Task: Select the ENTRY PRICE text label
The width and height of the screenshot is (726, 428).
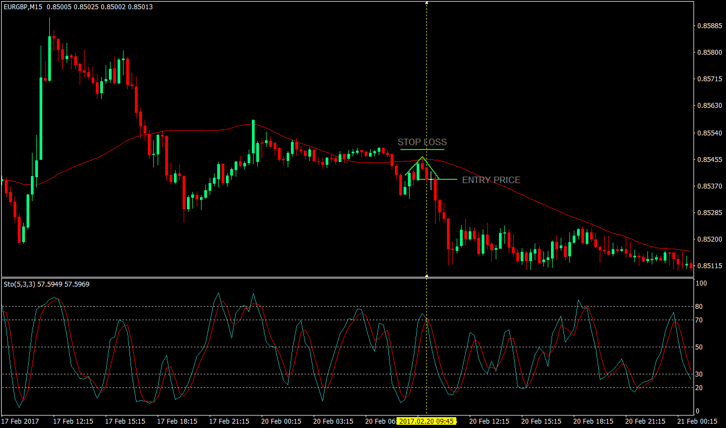Action: click(491, 180)
